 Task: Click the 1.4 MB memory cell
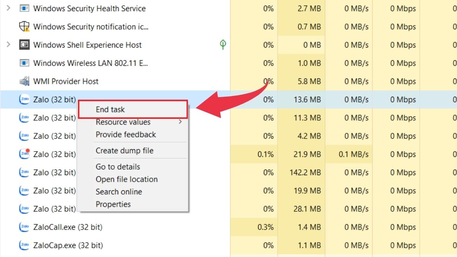(x=301, y=227)
